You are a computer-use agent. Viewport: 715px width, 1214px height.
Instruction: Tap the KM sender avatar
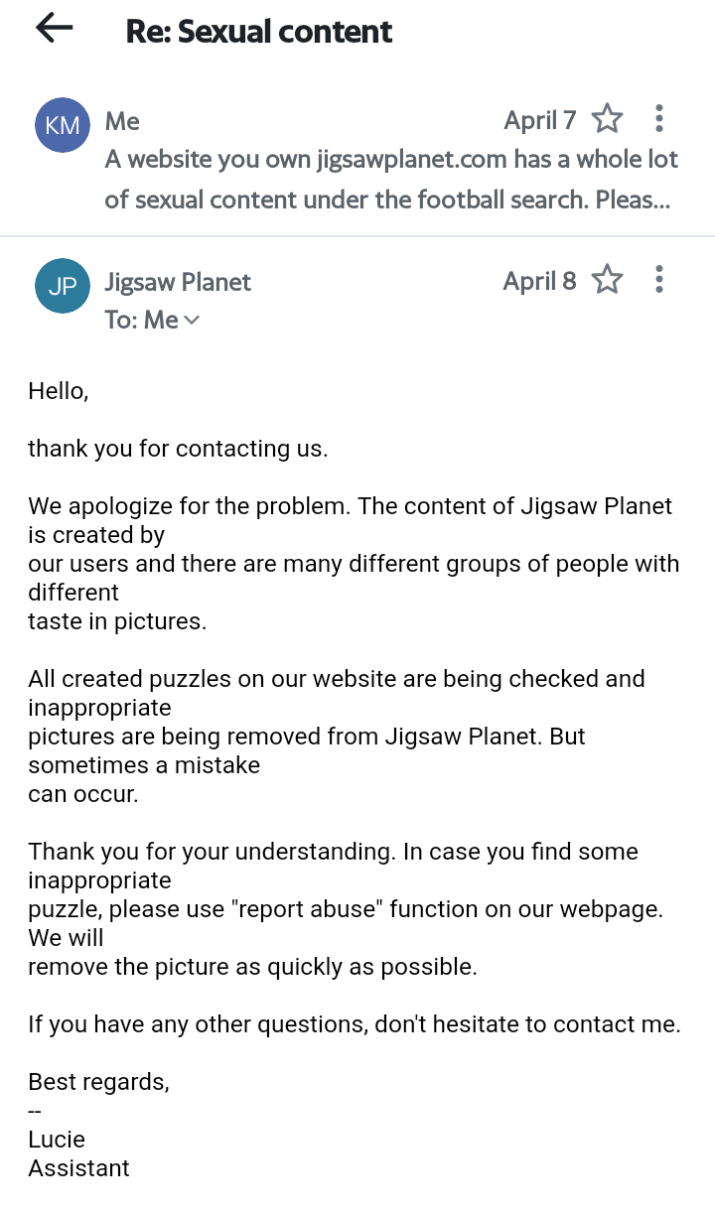pyautogui.click(x=63, y=125)
